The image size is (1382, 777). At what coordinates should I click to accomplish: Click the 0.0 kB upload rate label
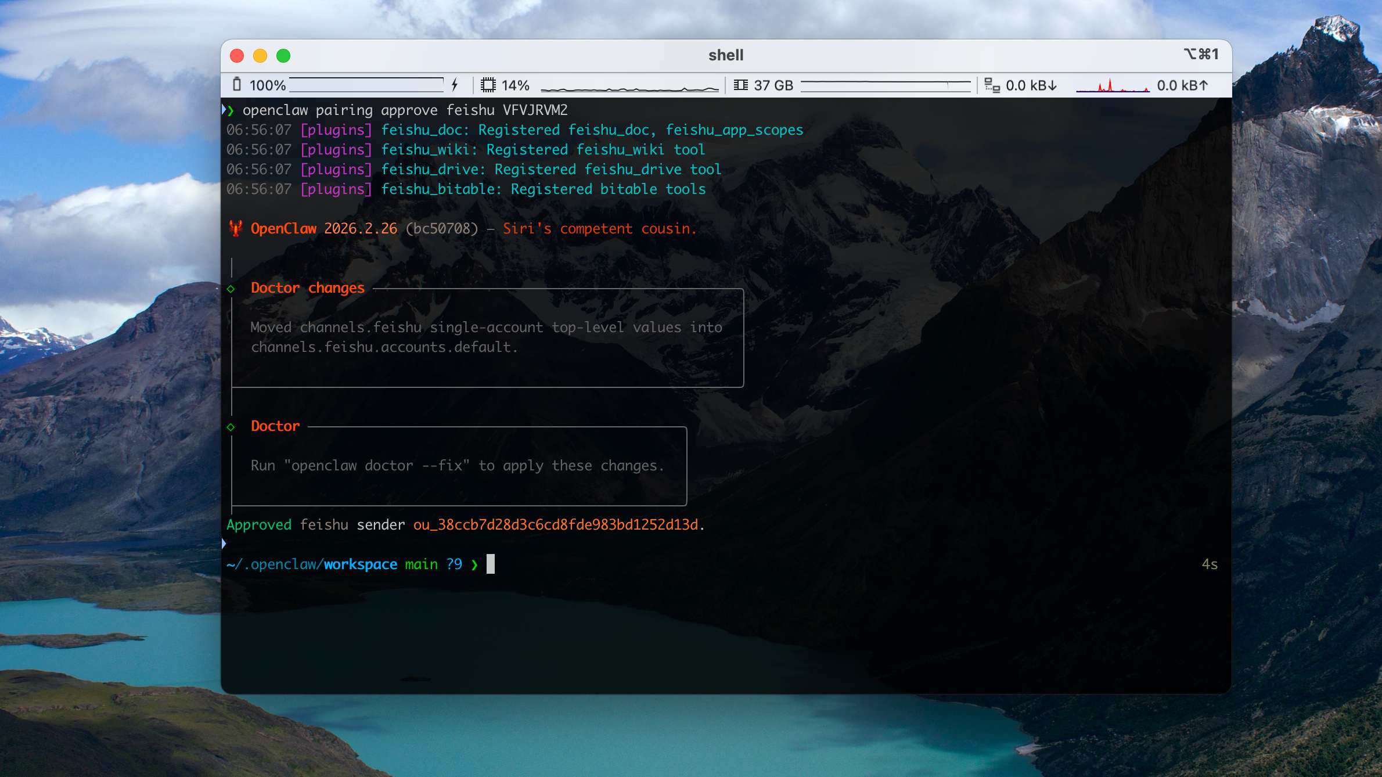tap(1182, 85)
